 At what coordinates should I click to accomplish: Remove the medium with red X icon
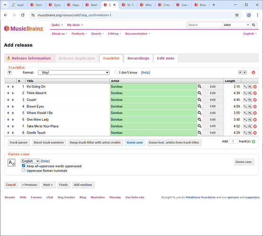pyautogui.click(x=254, y=72)
